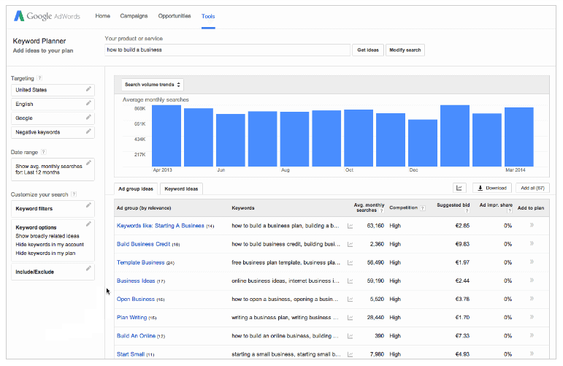Image resolution: width=563 pixels, height=366 pixels.
Task: Open Date range help question mark
Action: [x=43, y=152]
